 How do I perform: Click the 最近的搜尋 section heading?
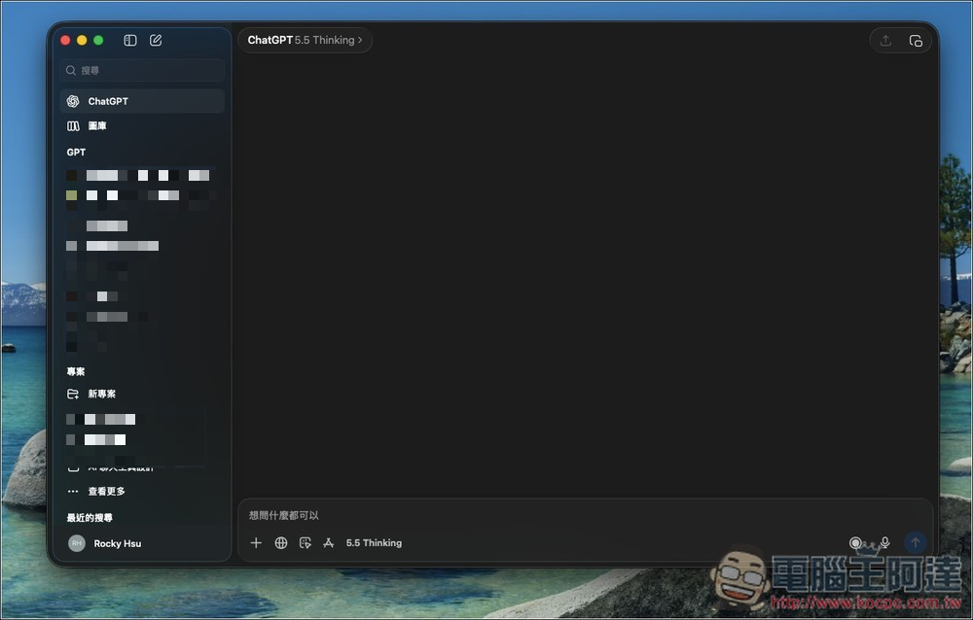click(x=90, y=518)
